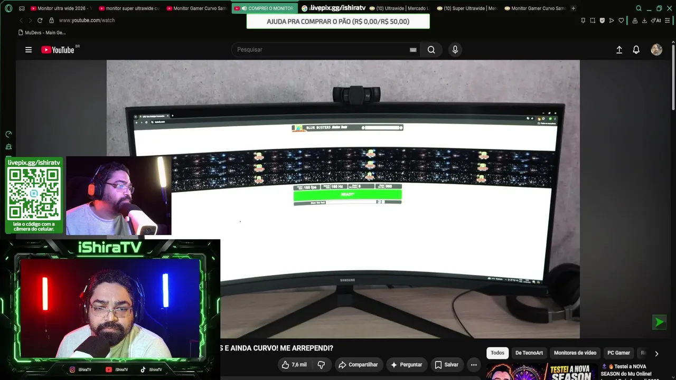
Task: Select the 'PC Gamer' filter chip
Action: point(618,353)
